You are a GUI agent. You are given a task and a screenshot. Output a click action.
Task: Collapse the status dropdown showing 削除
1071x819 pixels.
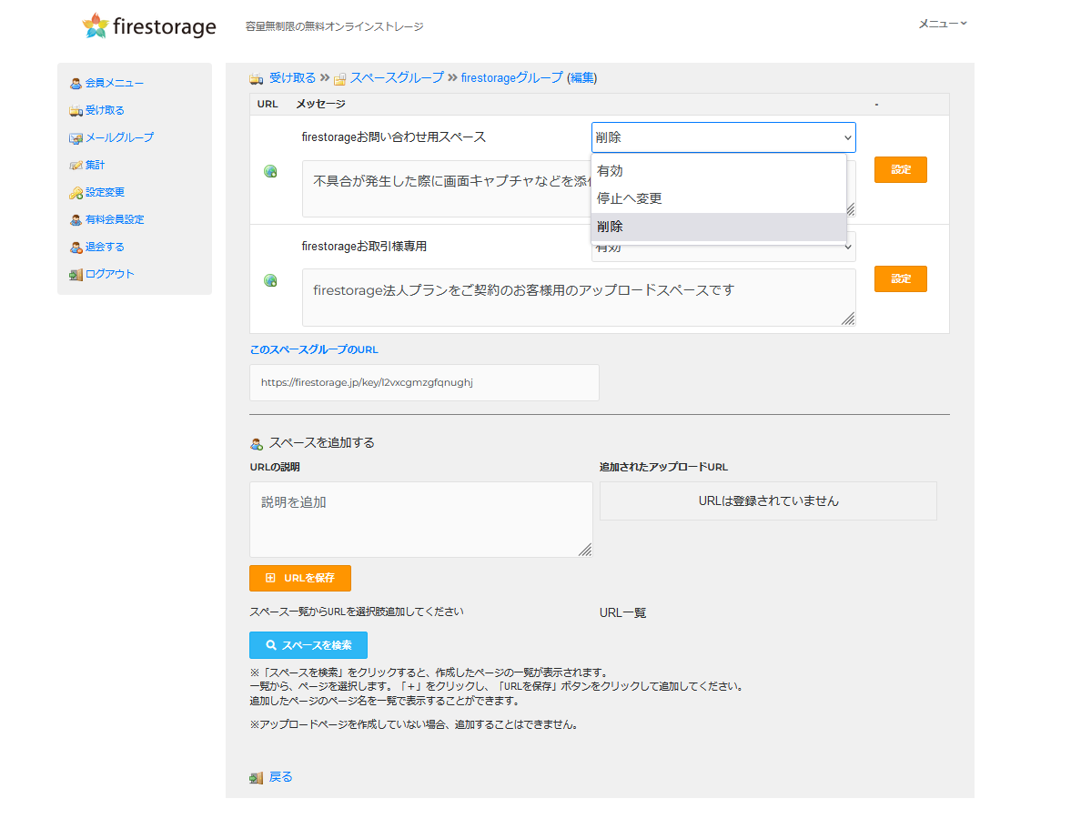(723, 137)
